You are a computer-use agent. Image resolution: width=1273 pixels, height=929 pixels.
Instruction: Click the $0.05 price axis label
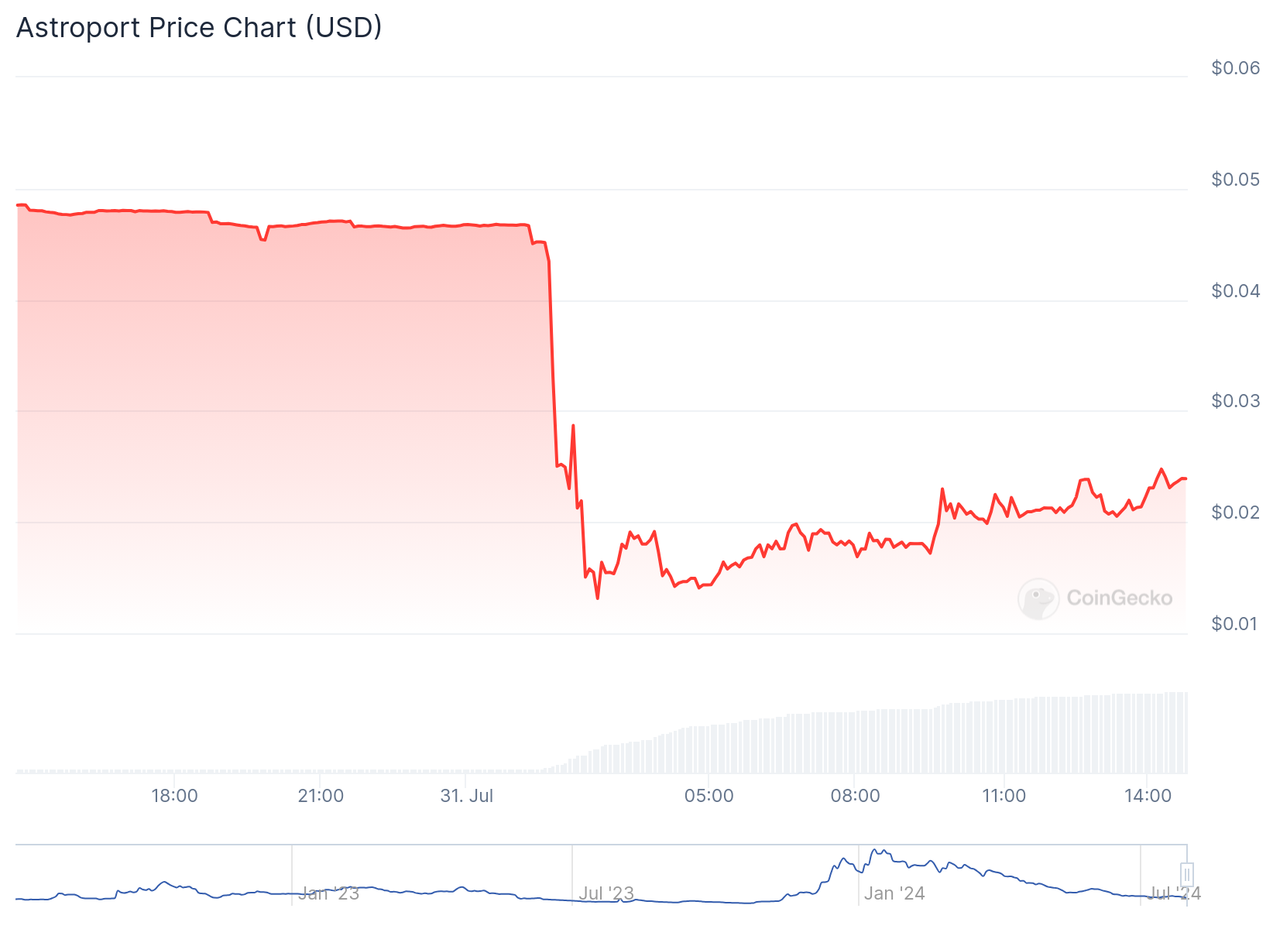click(x=1236, y=180)
